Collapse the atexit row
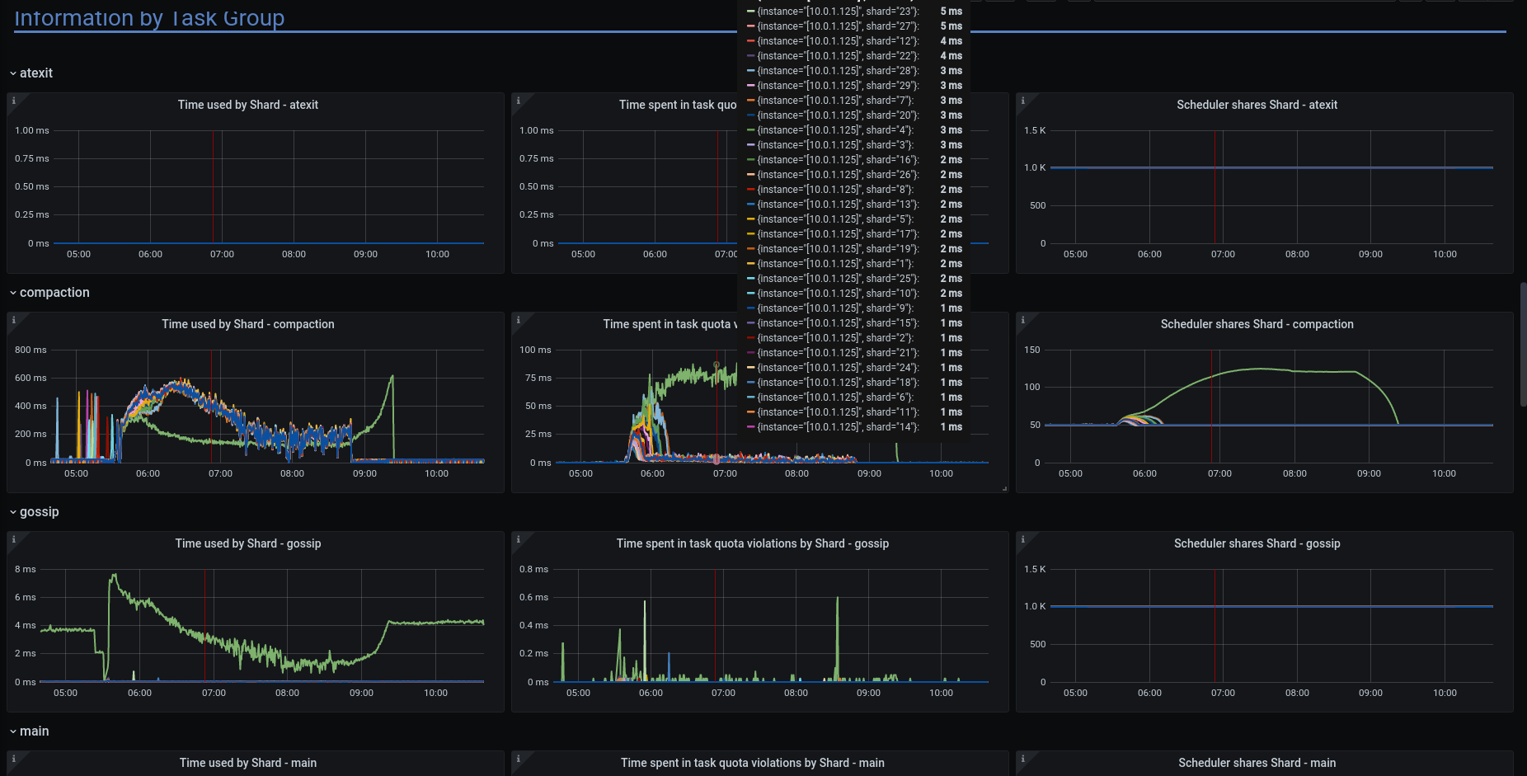 tap(35, 73)
